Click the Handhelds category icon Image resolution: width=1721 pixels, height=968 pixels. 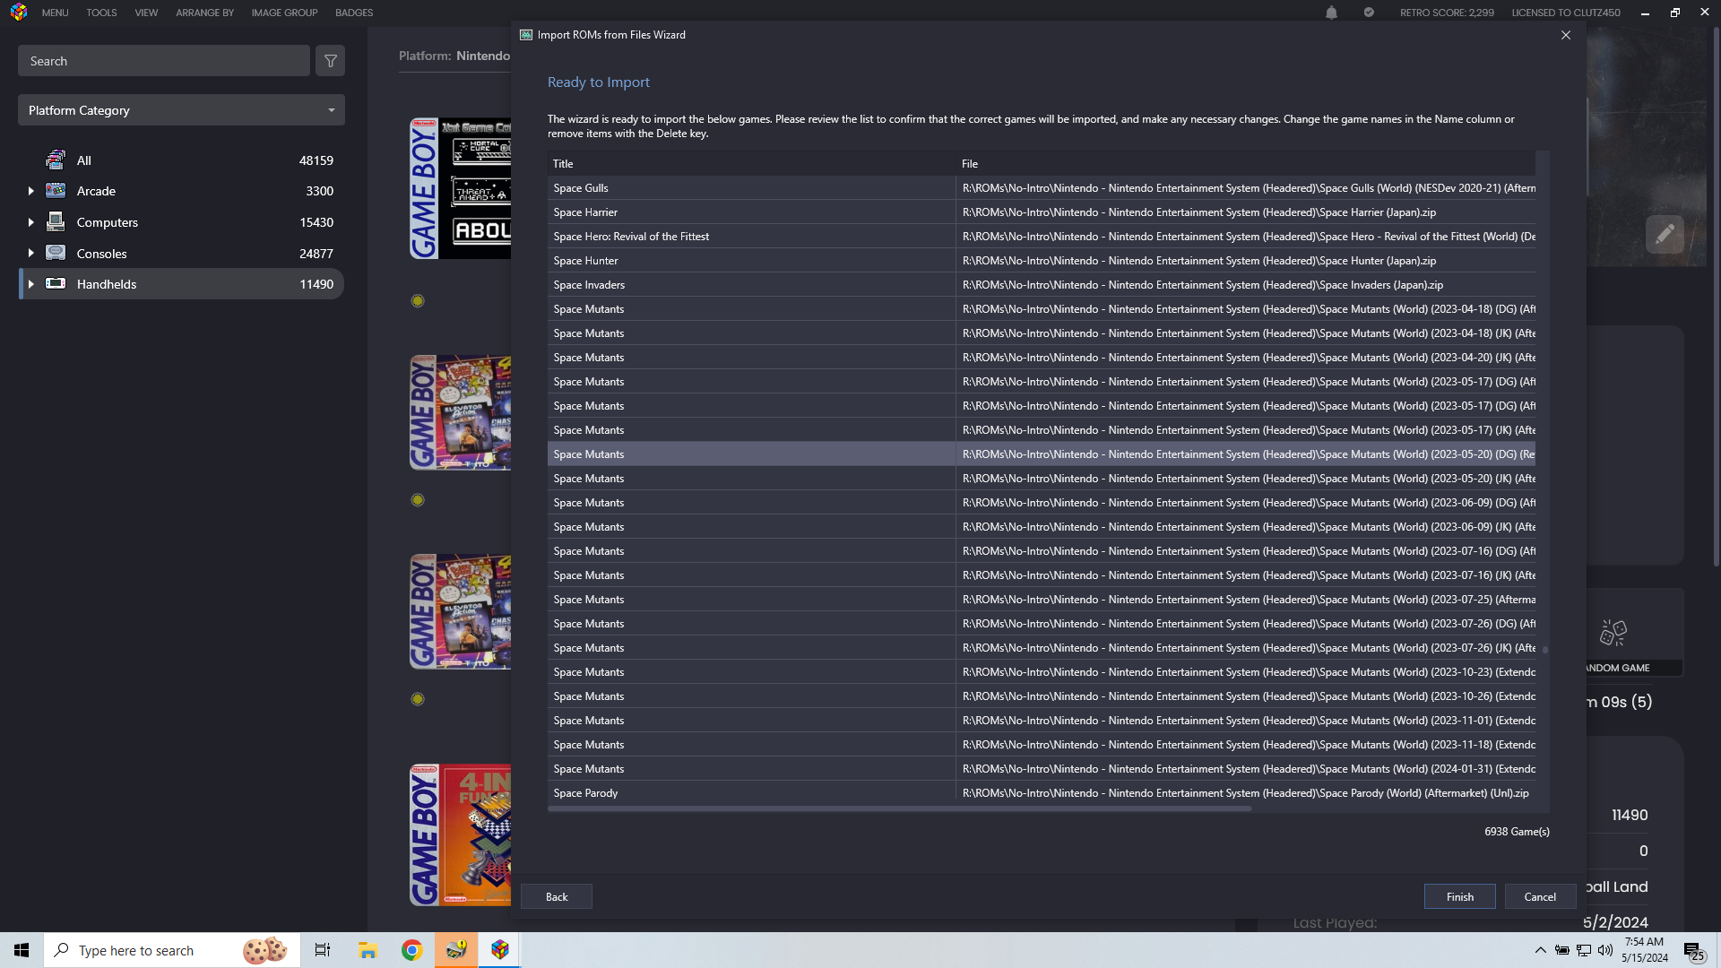point(56,283)
